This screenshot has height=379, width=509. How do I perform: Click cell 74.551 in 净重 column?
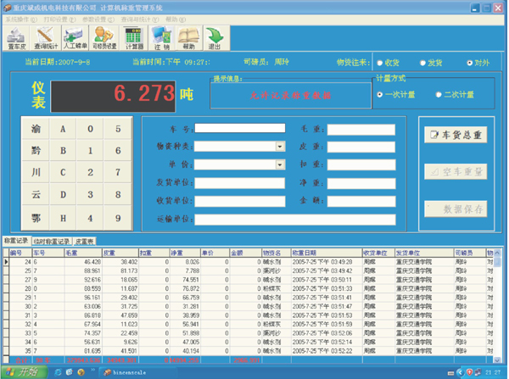[x=185, y=280]
